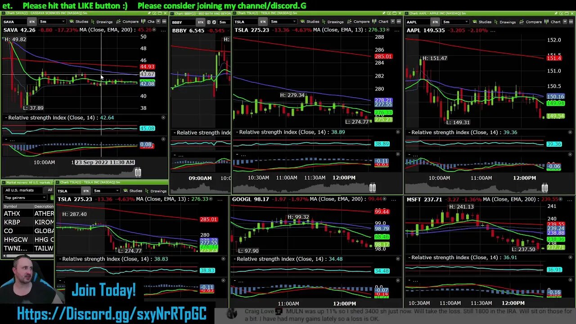Toggle the pin icon on TSLA(2) chart title bar
Viewport: 576px width, 324px height.
[383, 13]
